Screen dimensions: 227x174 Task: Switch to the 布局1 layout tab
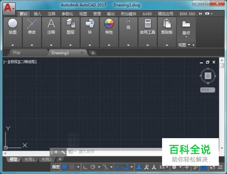(x=29, y=160)
